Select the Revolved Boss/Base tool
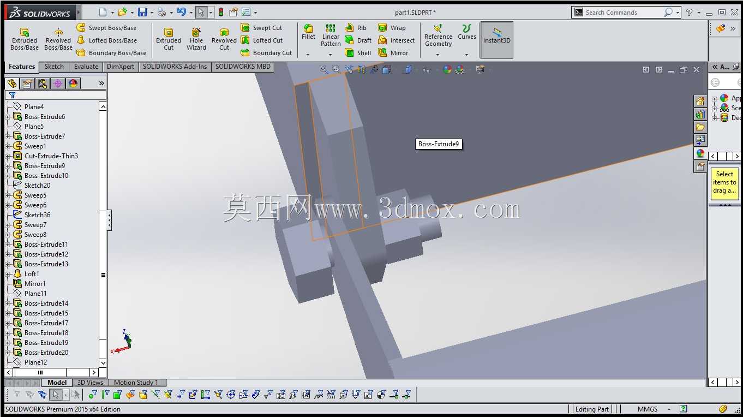743x417 pixels. coord(58,38)
